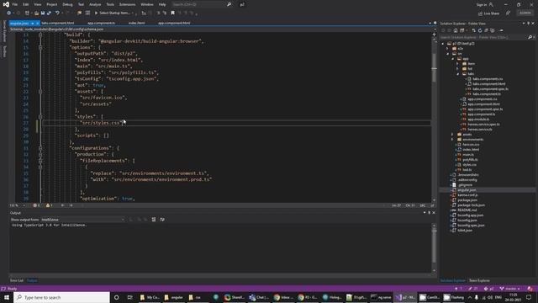The height and width of the screenshot is (303, 538).
Task: Collapse the "configurations" block in code gutter
Action: [40, 148]
